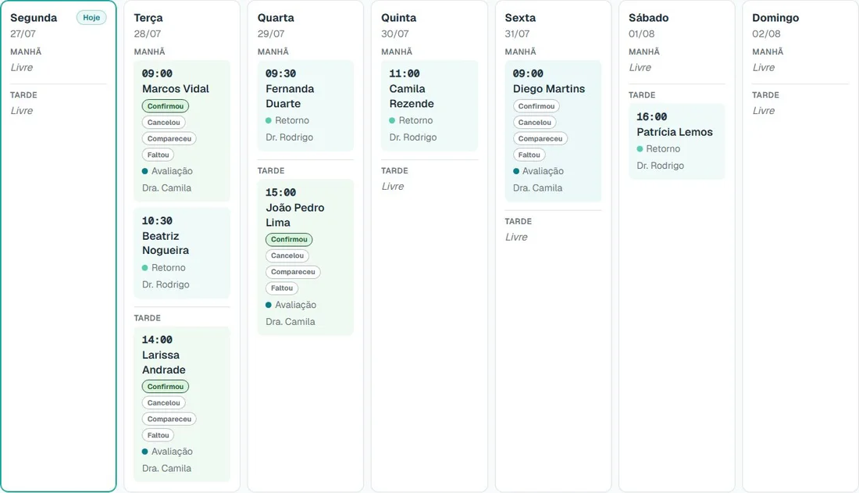Viewport: 859px width, 493px height.
Task: Toggle Confirmou on João Pedro Lima
Action: pos(289,239)
